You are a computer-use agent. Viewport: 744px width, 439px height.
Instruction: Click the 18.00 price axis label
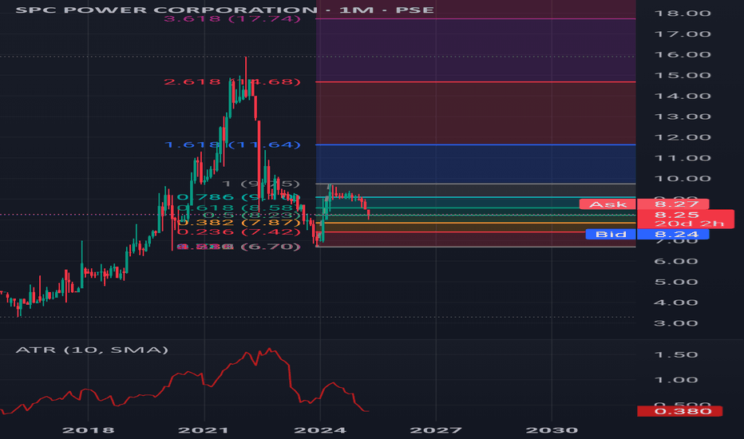tap(683, 14)
